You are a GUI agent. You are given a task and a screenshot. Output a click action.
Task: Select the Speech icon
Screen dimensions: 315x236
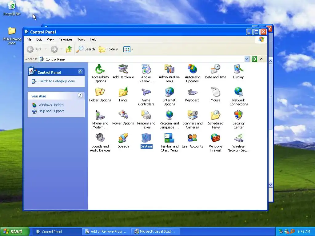123,141
